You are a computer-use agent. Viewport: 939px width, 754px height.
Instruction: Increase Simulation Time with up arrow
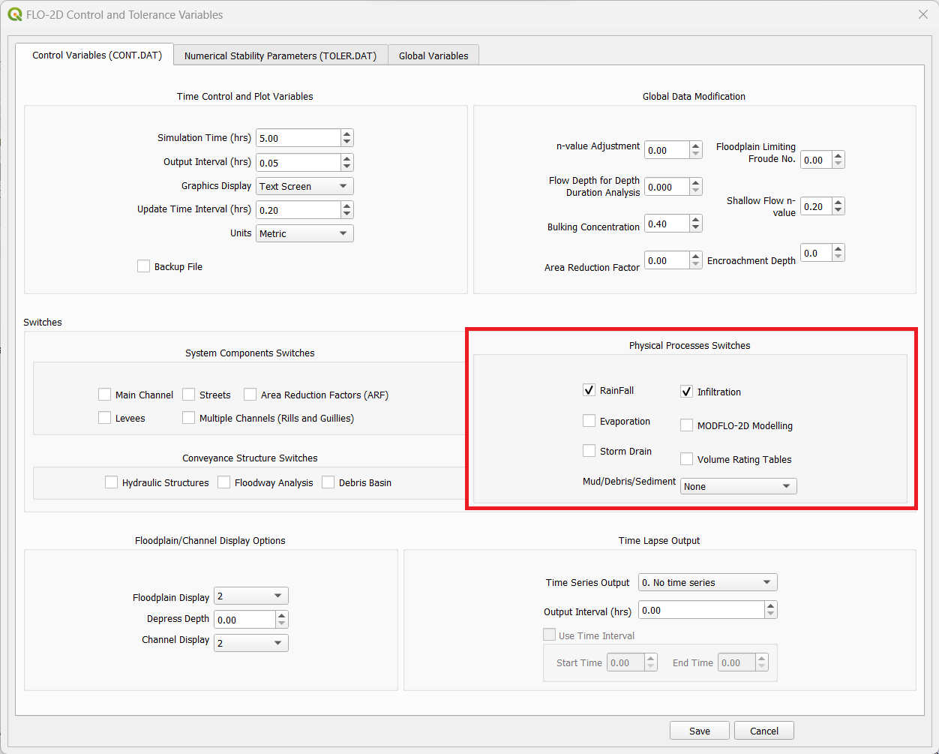346,134
